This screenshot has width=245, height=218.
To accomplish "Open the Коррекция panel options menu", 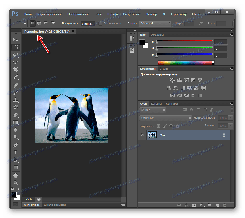I will click(x=231, y=68).
